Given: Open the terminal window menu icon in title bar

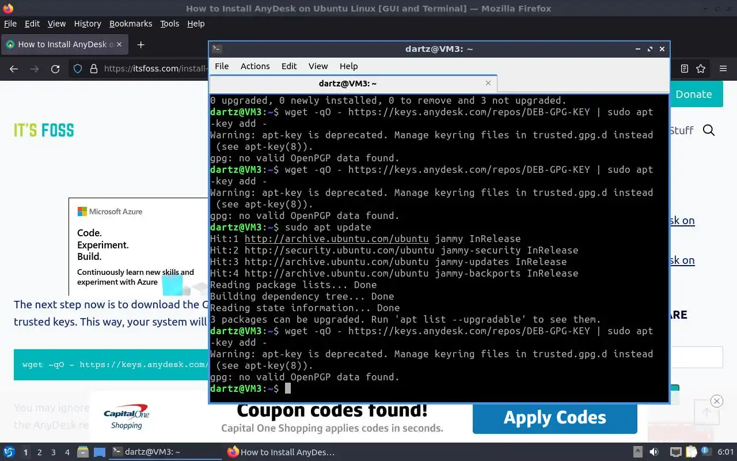Looking at the screenshot, I should [x=216, y=49].
